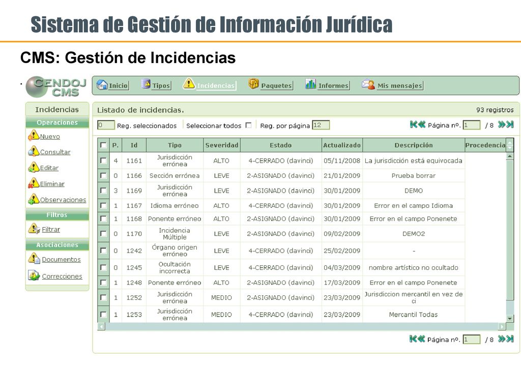Click the CENDOJ CMS logo
The width and height of the screenshot is (521, 370).
point(56,87)
